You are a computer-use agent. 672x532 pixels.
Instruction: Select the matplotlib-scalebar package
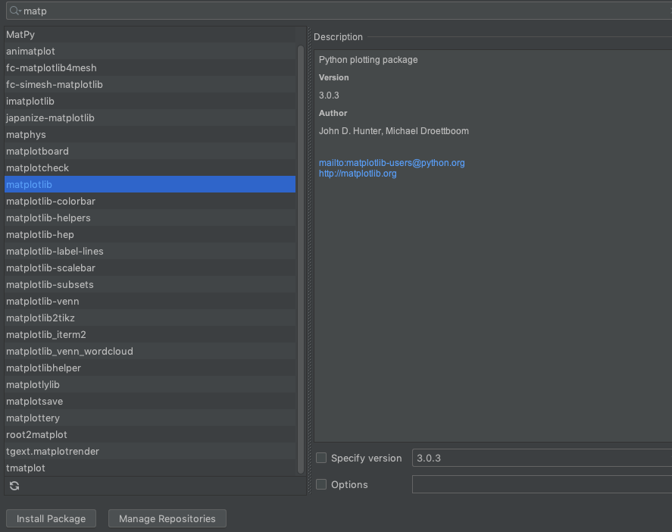[x=150, y=268]
